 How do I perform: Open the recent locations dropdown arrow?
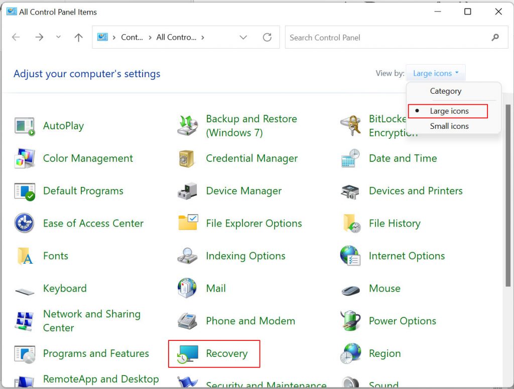pos(58,37)
